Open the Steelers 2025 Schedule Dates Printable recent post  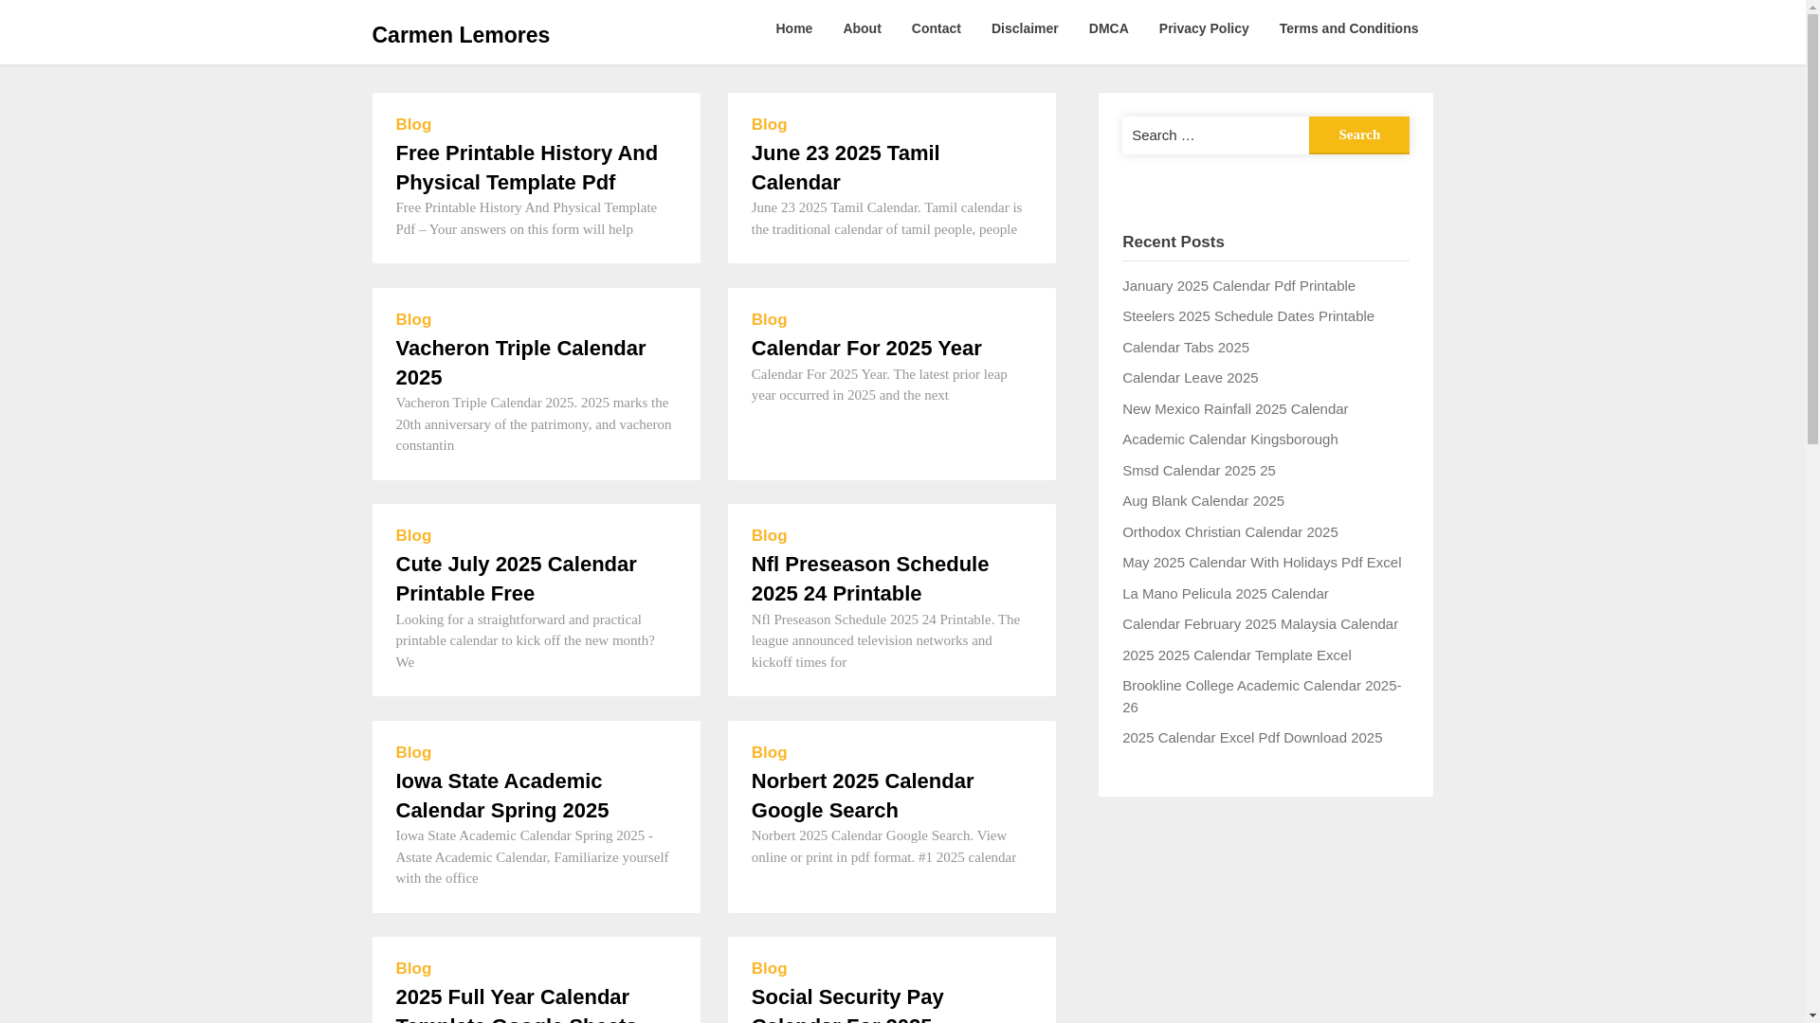pos(1247,315)
